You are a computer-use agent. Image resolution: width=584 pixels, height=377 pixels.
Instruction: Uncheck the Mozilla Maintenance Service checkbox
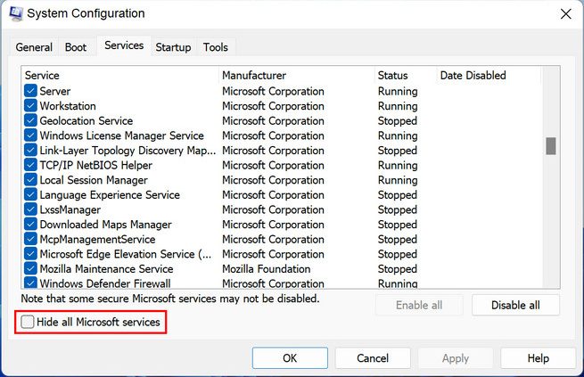click(31, 269)
